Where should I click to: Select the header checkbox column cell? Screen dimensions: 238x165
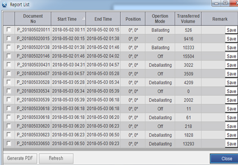click(9, 19)
